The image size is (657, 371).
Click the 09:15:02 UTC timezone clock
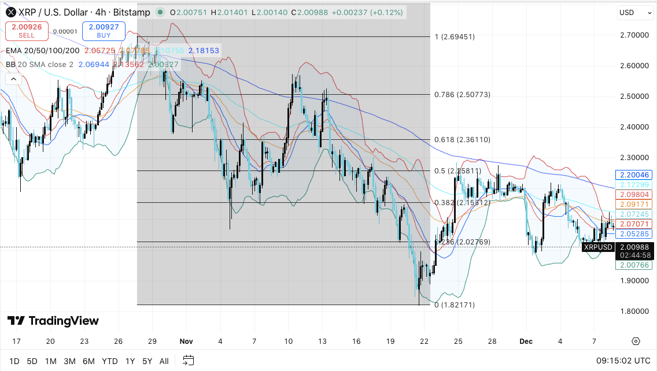(623, 361)
